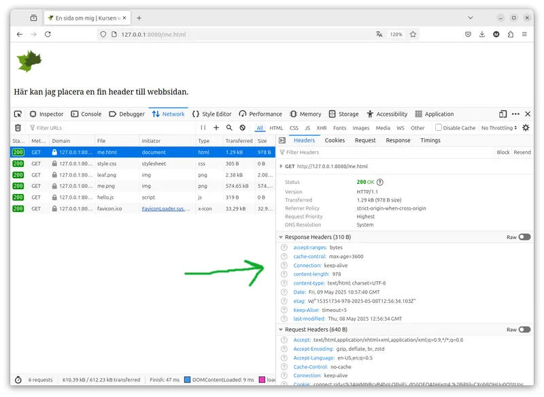Open the Debugger tab
Screen dimensions: 544x397
126,114
